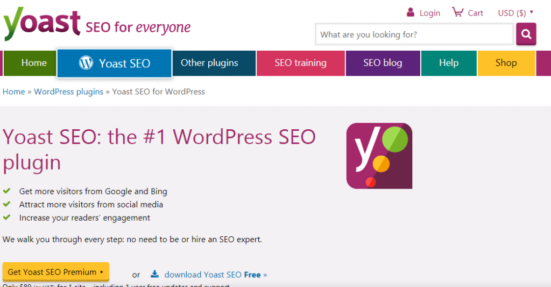Click the Yoast logo in header

click(43, 24)
